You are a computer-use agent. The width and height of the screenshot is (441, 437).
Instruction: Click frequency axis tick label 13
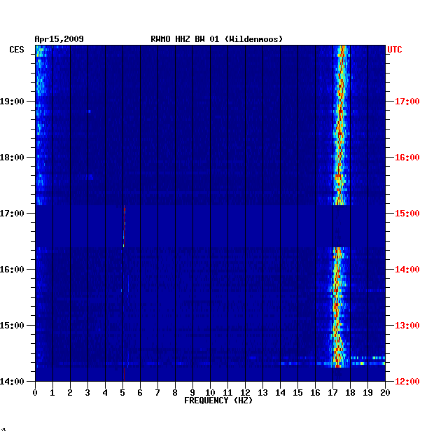[262, 393]
